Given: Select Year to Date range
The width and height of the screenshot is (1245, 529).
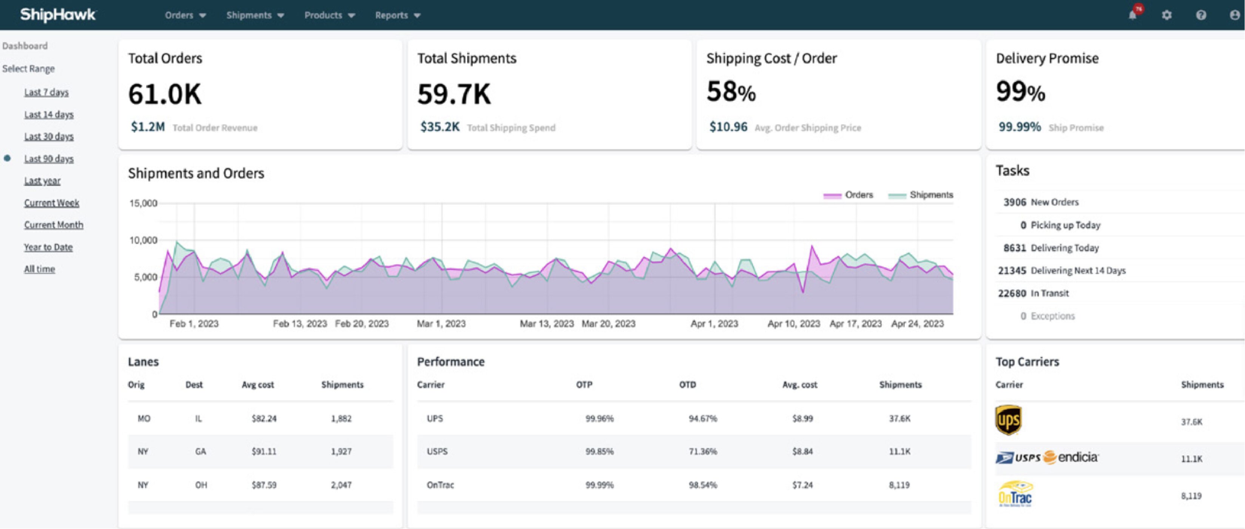Looking at the screenshot, I should coord(48,247).
